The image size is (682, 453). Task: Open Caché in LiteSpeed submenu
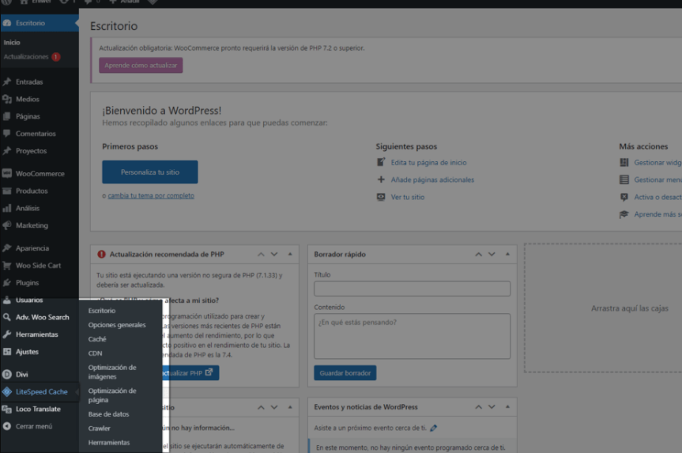(x=97, y=339)
